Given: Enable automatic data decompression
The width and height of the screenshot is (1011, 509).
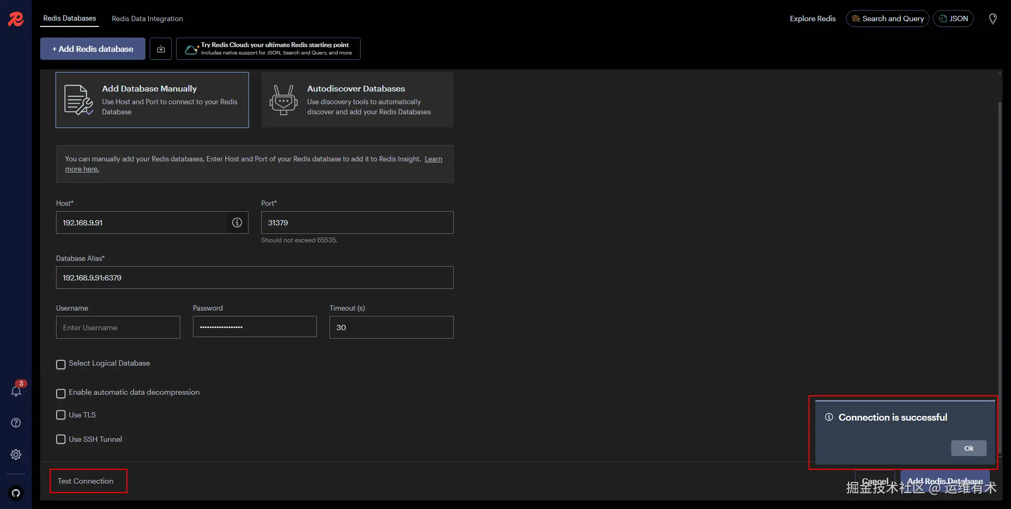Looking at the screenshot, I should tap(60, 393).
